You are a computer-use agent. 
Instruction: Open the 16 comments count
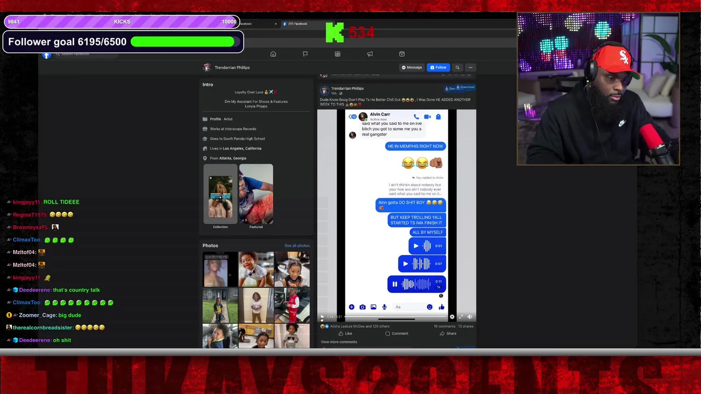444,326
